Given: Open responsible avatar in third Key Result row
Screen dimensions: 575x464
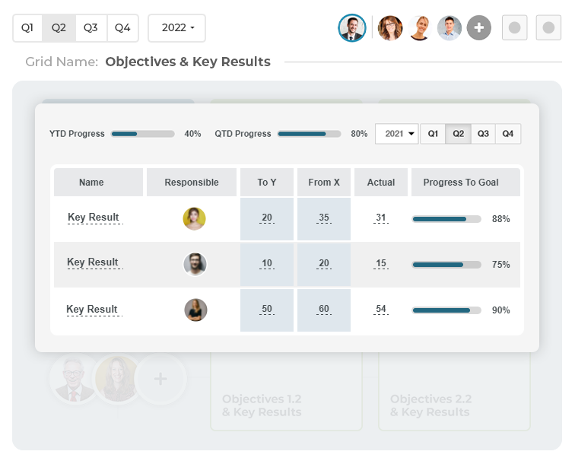Looking at the screenshot, I should pos(195,310).
